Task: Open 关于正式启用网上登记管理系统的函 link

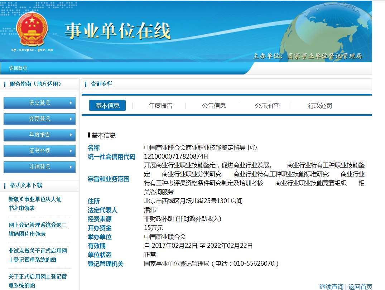Action: coord(37,281)
